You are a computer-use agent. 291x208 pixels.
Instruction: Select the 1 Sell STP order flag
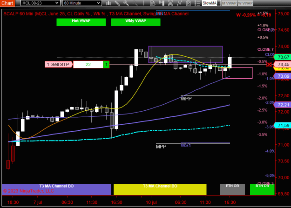coord(59,64)
